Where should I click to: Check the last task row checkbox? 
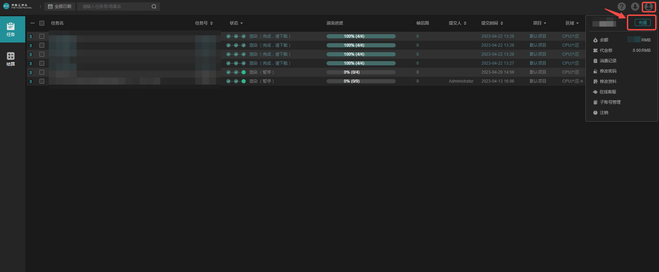point(42,81)
